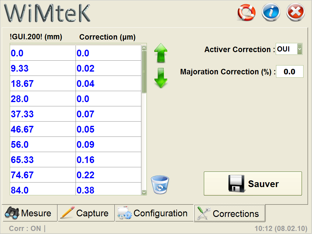Click the Correction (µm) column header
This screenshot has height=234, width=312.
[108, 37]
